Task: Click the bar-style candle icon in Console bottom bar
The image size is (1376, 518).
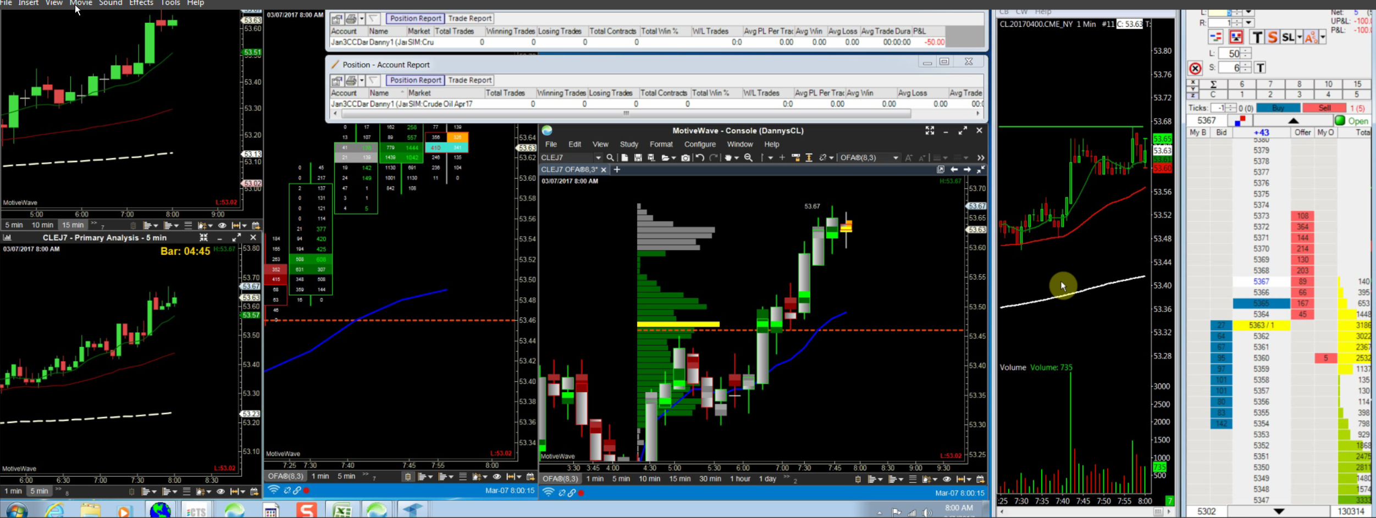Action: pos(858,479)
